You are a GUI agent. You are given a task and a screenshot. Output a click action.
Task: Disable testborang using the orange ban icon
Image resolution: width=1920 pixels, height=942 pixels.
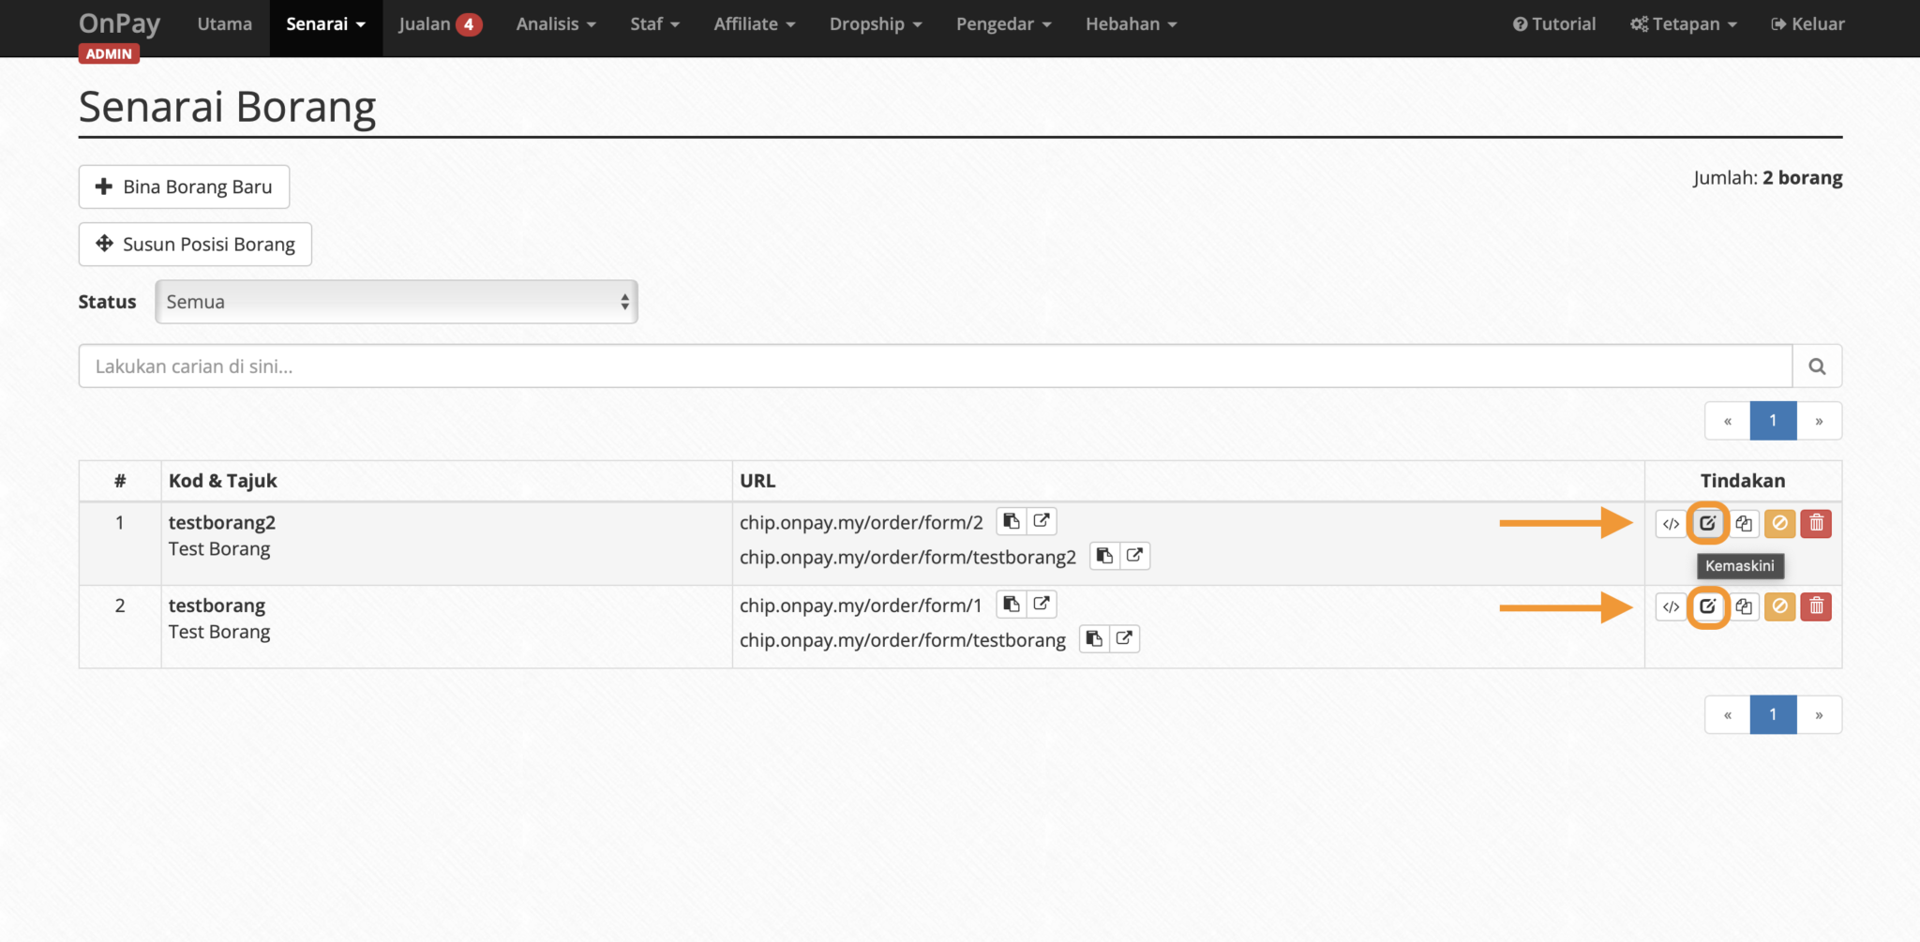[1779, 606]
